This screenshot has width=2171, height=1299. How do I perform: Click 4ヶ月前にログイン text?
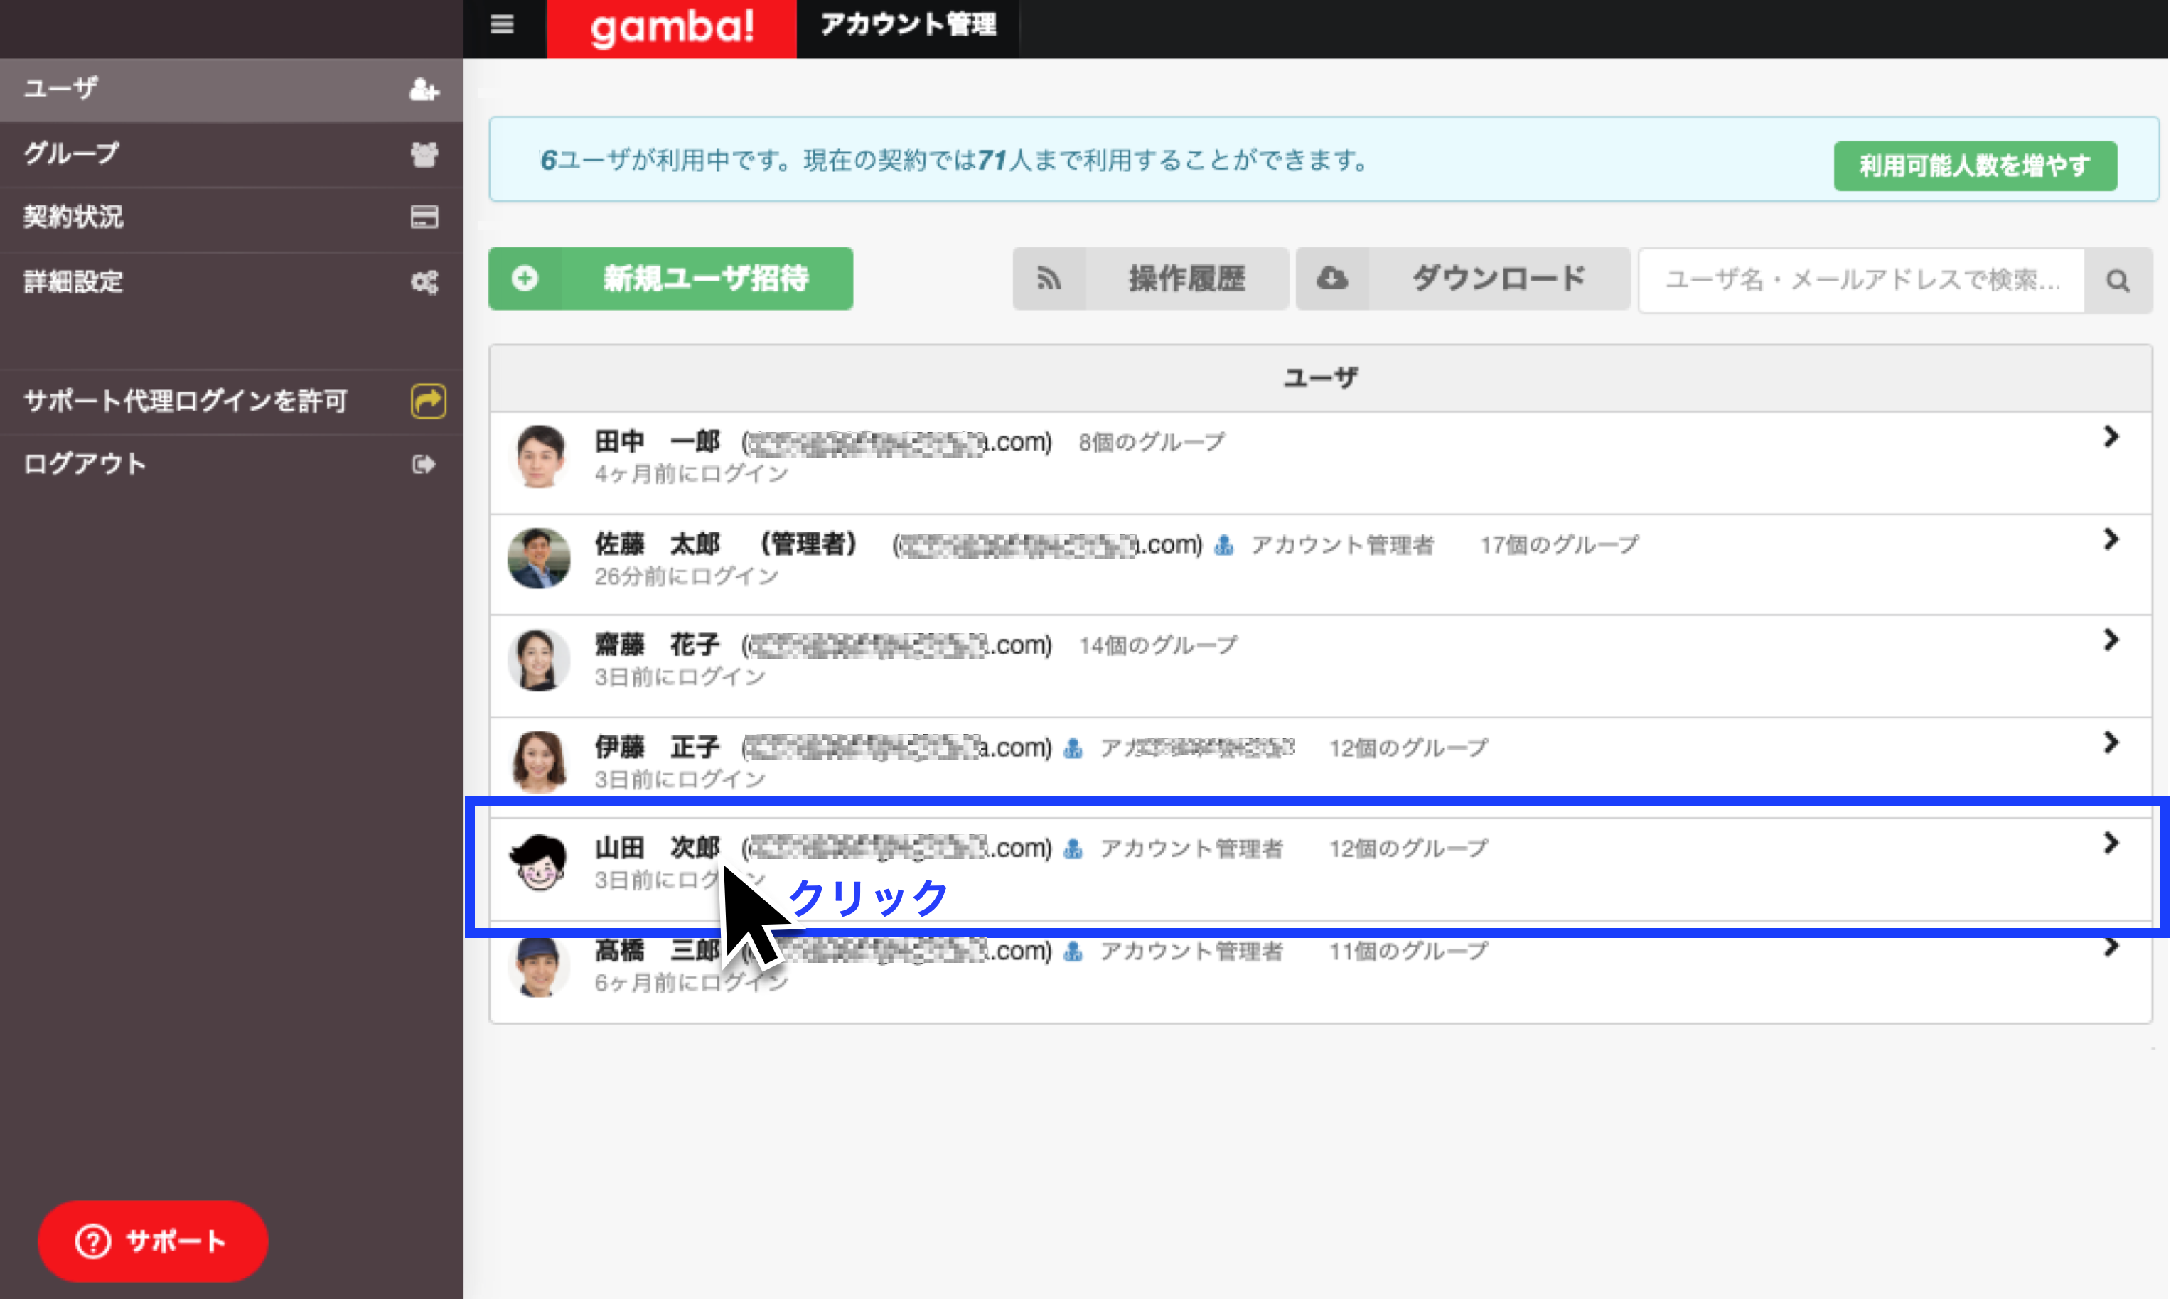point(692,473)
